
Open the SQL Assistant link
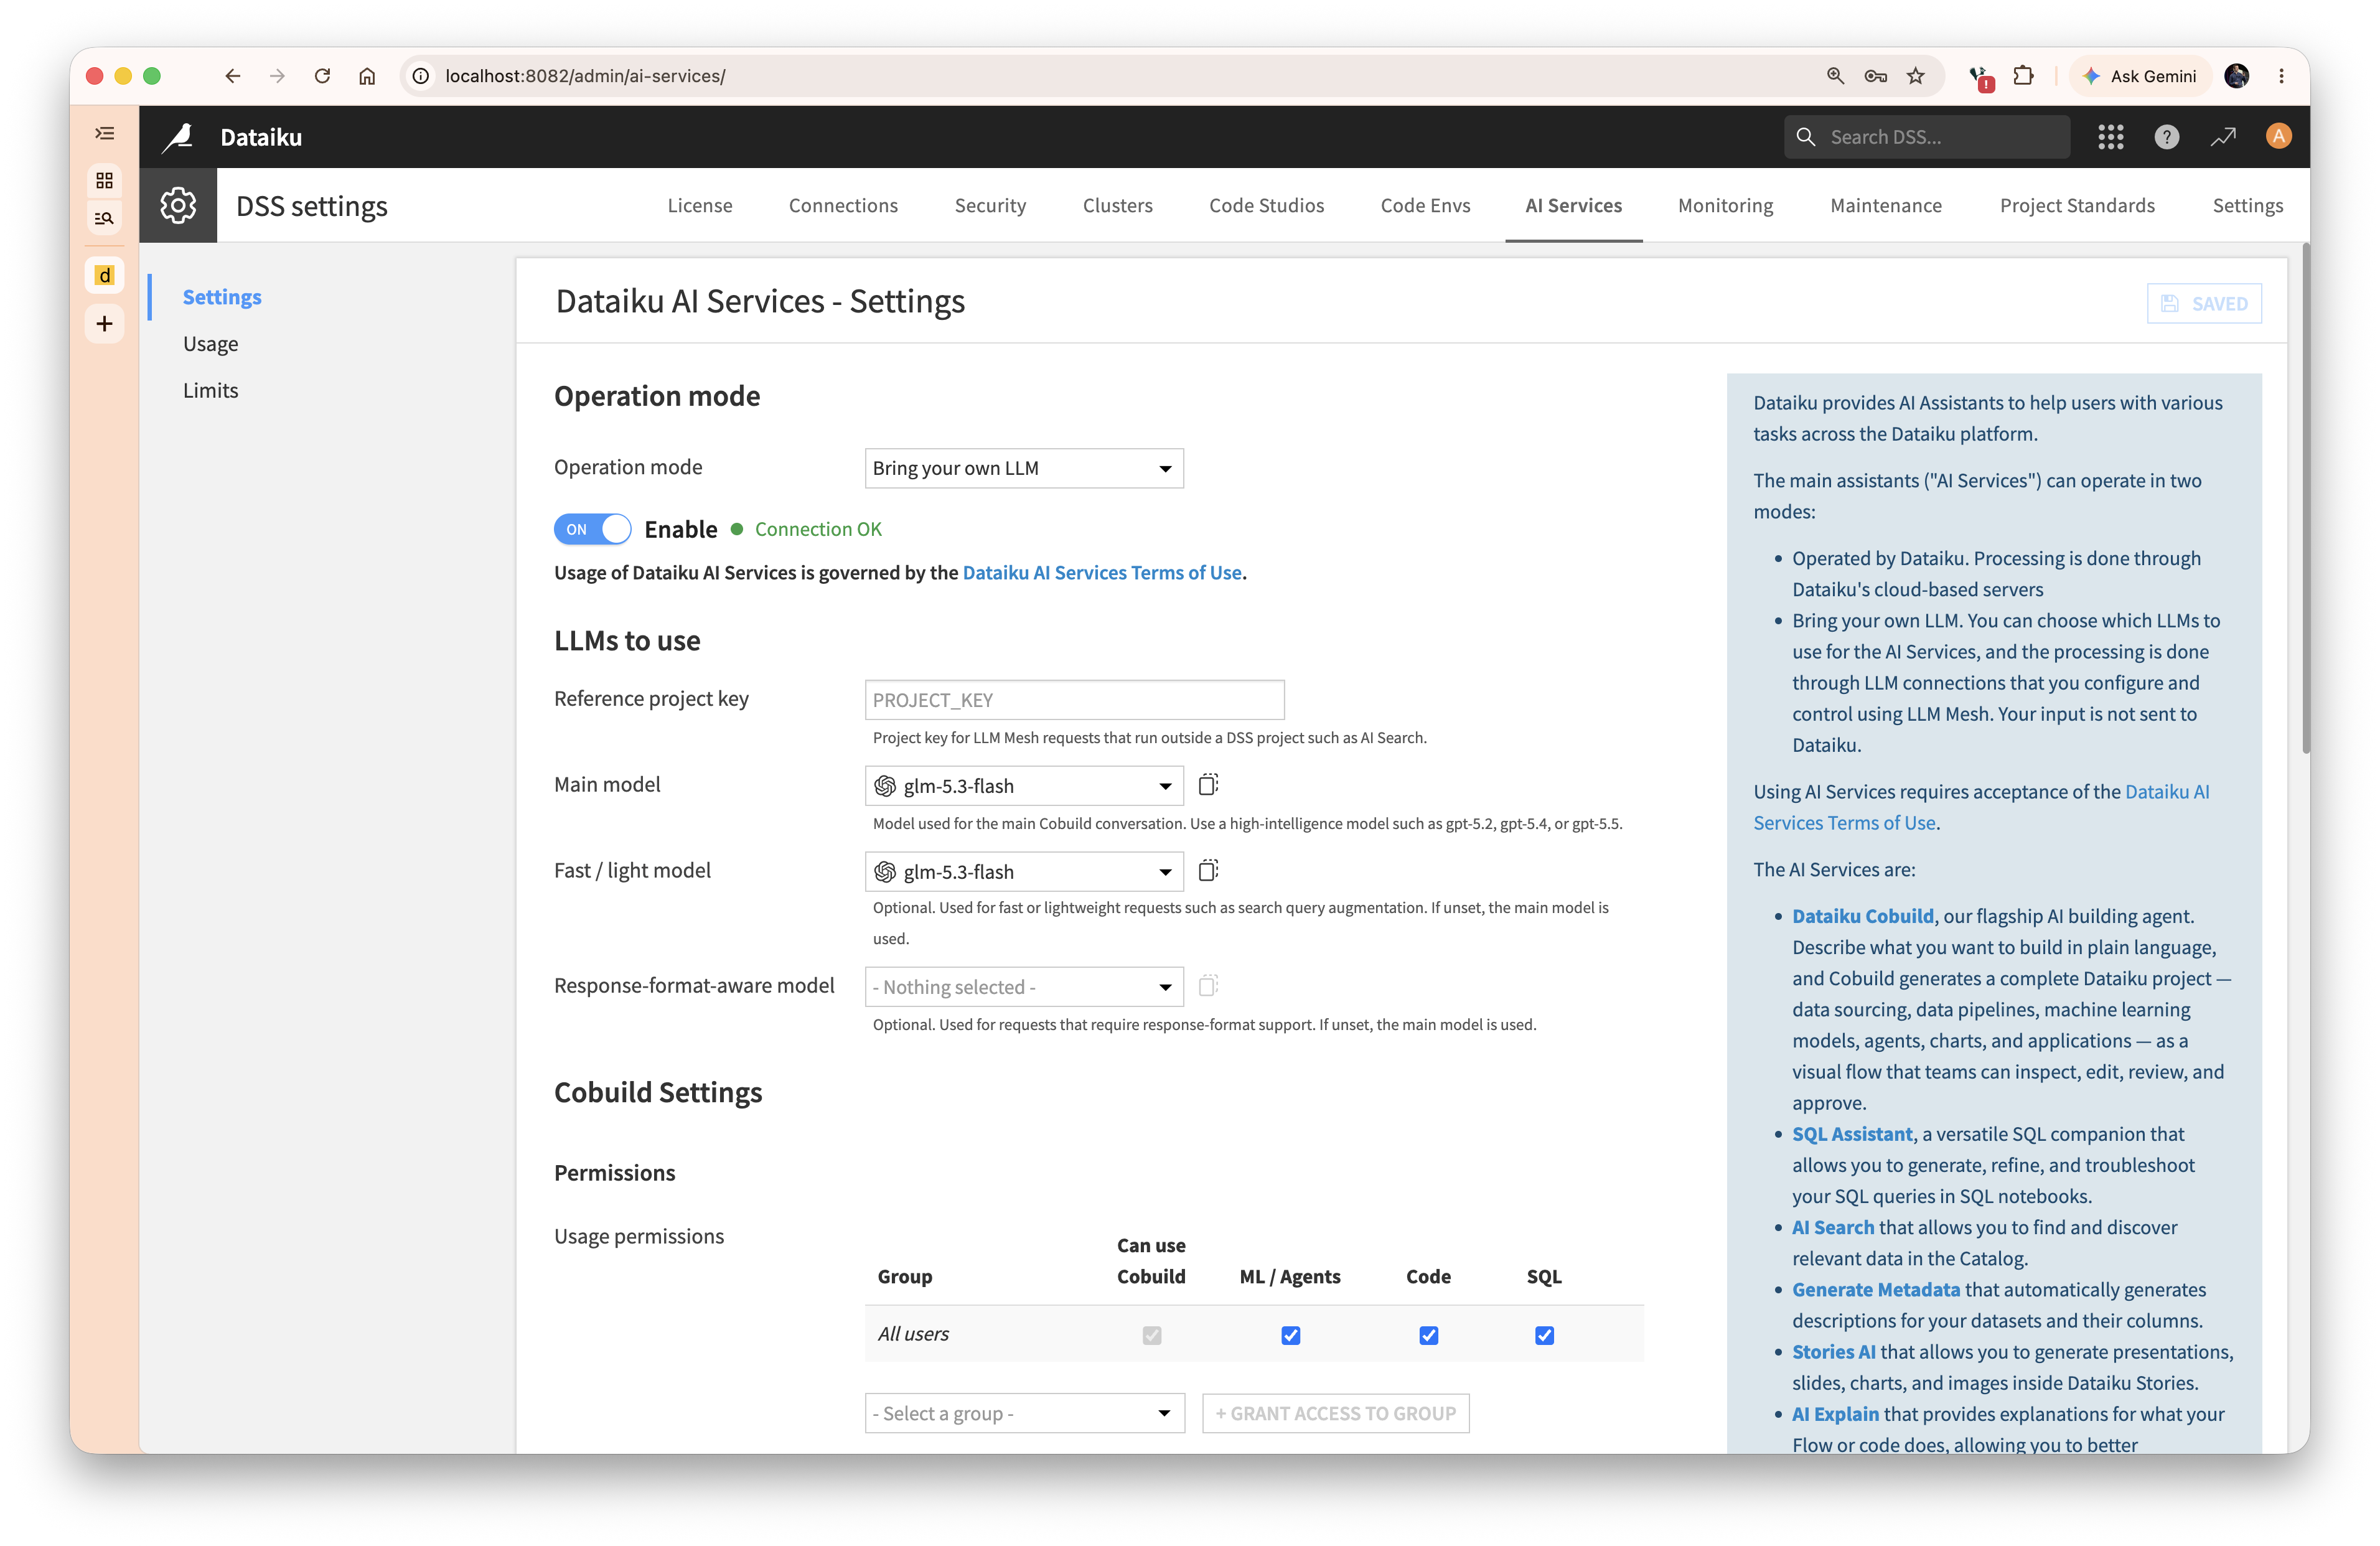click(x=1851, y=1134)
